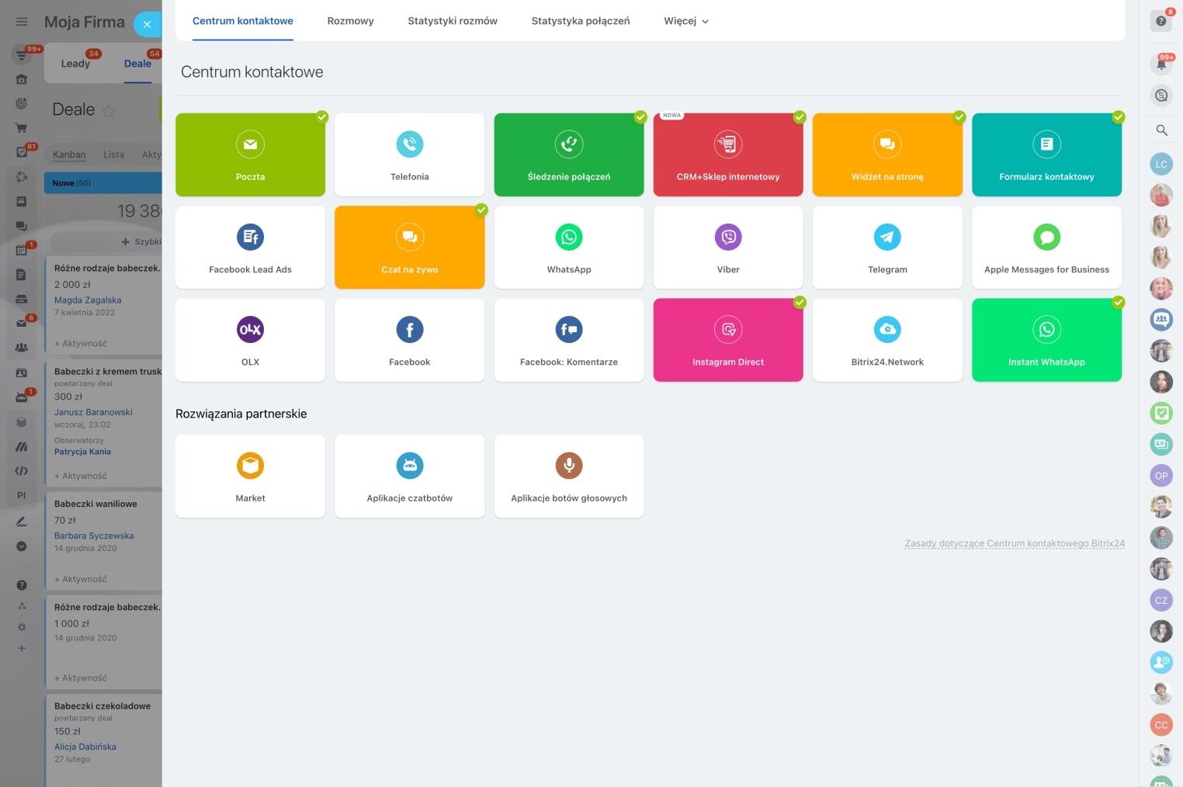Open the Market partner solution
This screenshot has width=1183, height=787.
click(x=250, y=476)
